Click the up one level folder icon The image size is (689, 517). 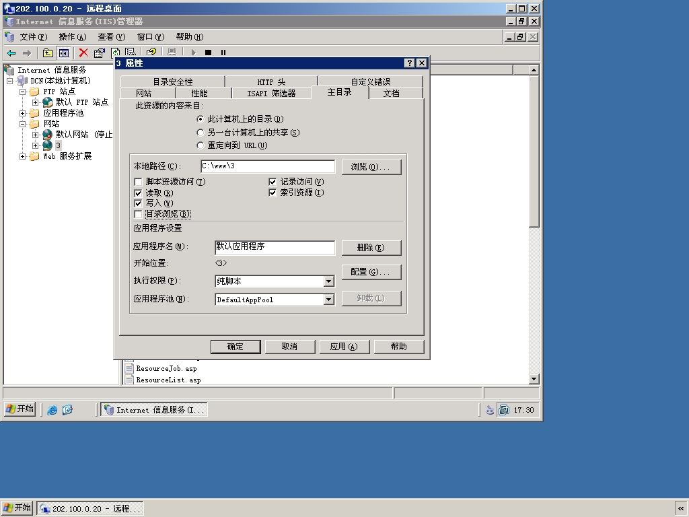point(48,53)
